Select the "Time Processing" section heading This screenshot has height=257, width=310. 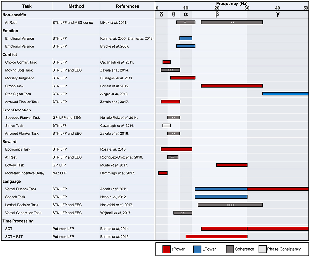18,221
